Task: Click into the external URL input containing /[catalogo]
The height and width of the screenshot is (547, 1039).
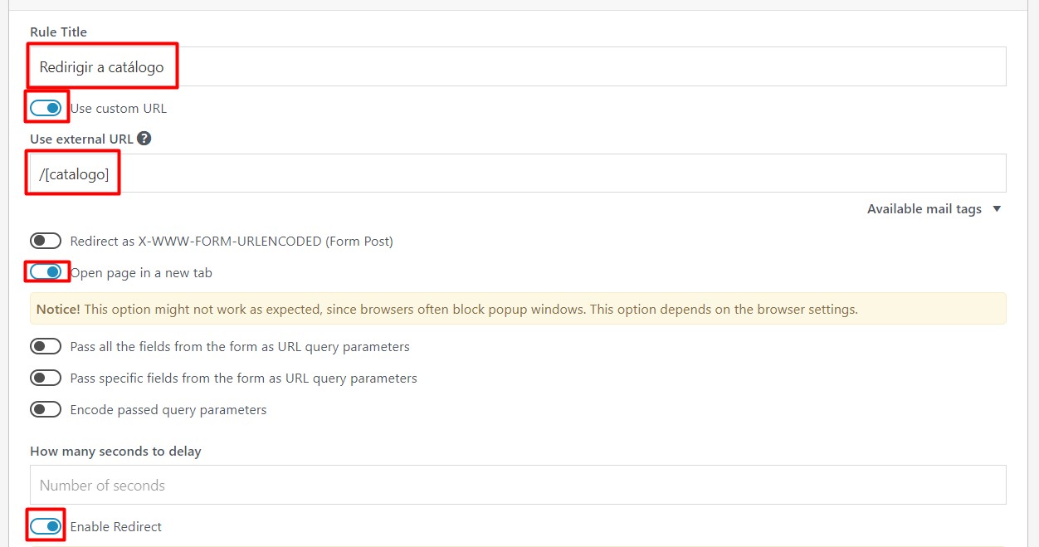Action: coord(581,173)
